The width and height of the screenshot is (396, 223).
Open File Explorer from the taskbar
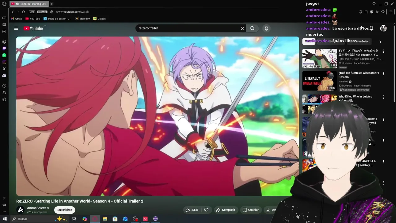point(105,219)
